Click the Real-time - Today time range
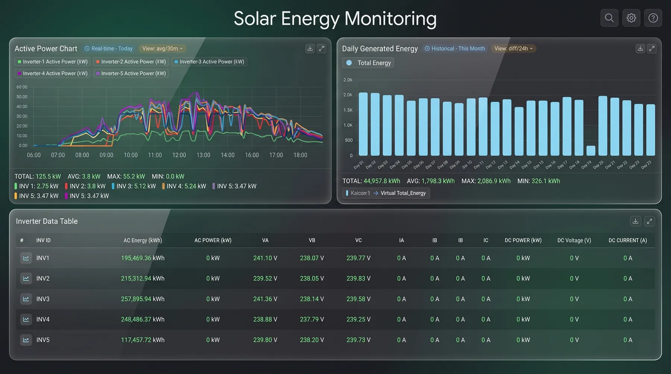Screen dimensions: 671x374 (108, 49)
